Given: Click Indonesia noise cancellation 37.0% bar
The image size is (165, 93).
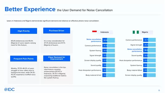Looking at the screenshot, I should (109, 40).
